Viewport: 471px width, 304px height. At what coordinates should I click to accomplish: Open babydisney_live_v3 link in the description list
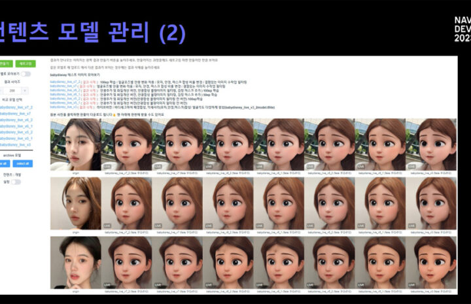[63, 107]
